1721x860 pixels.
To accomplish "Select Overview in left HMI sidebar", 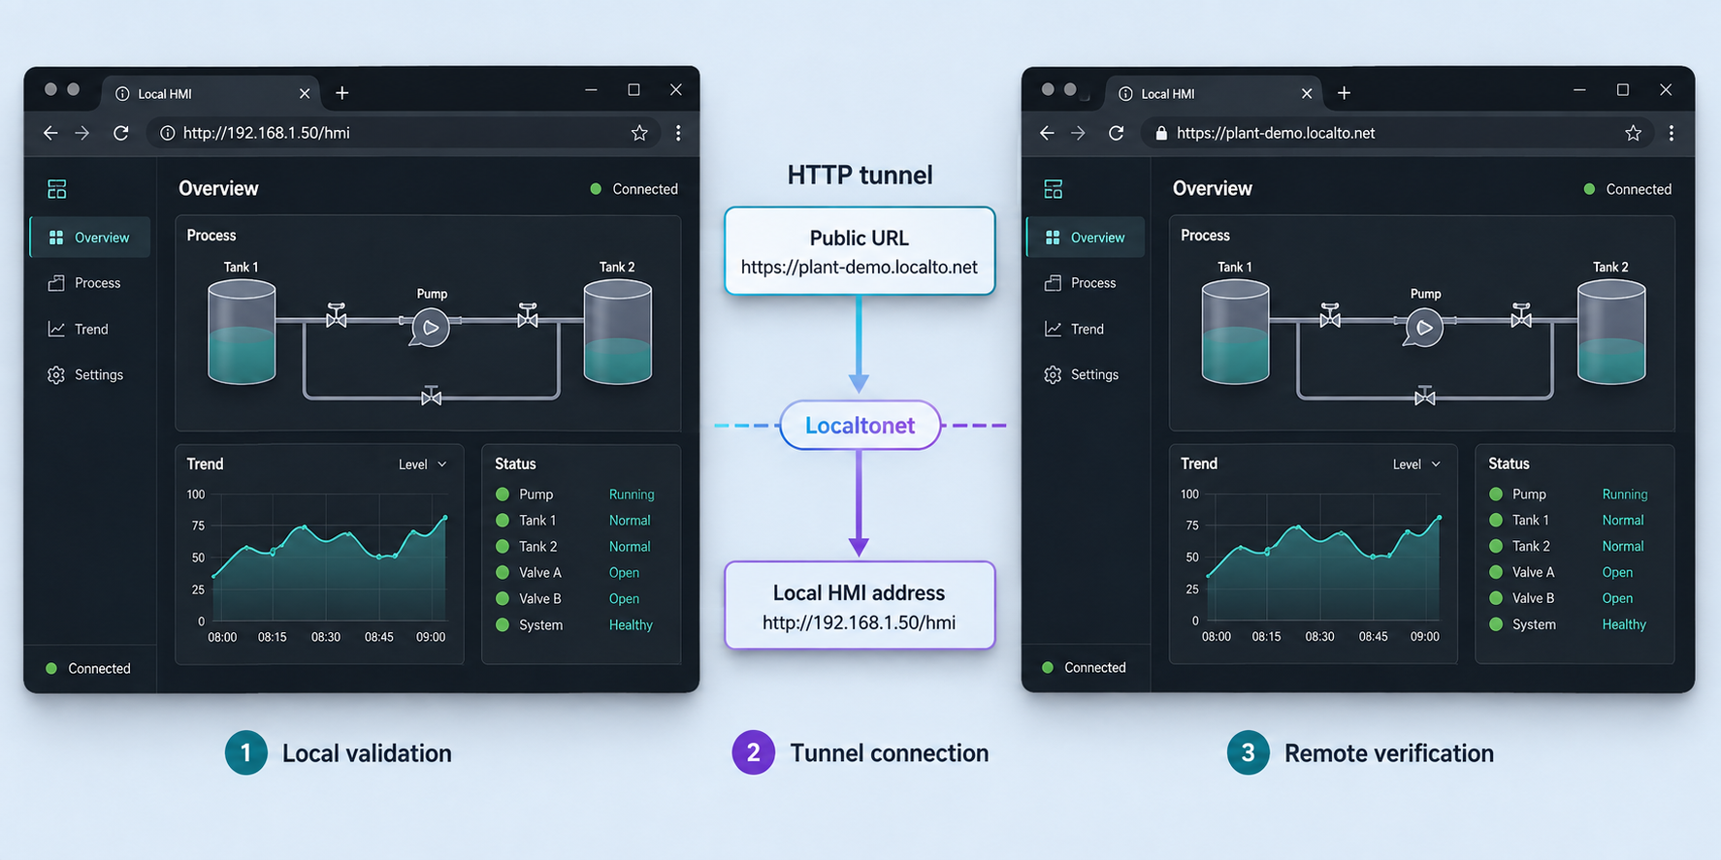I will (90, 238).
